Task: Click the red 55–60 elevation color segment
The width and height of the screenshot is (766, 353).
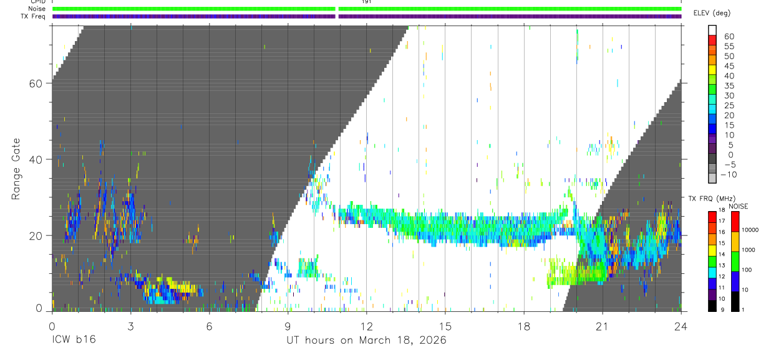Action: point(712,40)
